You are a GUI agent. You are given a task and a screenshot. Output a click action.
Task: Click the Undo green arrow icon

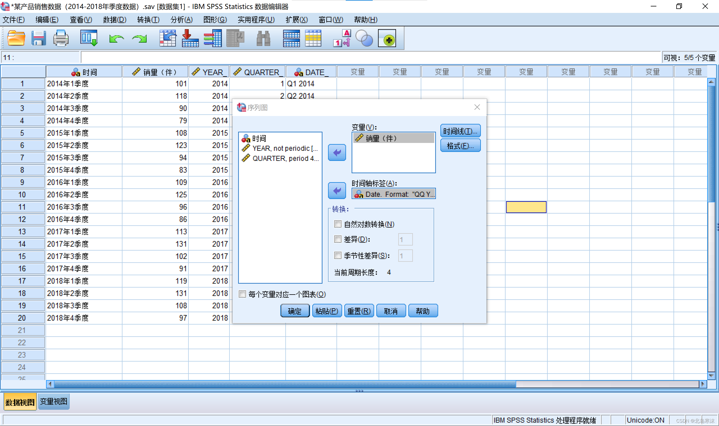click(116, 38)
